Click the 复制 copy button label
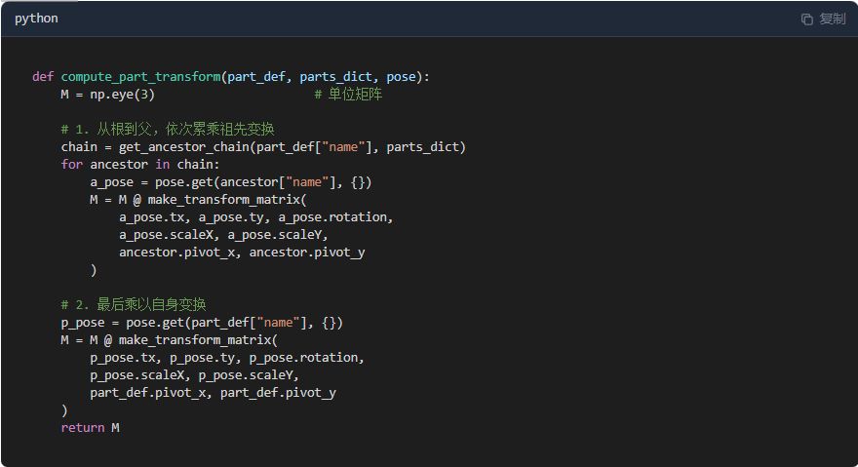This screenshot has height=467, width=858. click(833, 19)
